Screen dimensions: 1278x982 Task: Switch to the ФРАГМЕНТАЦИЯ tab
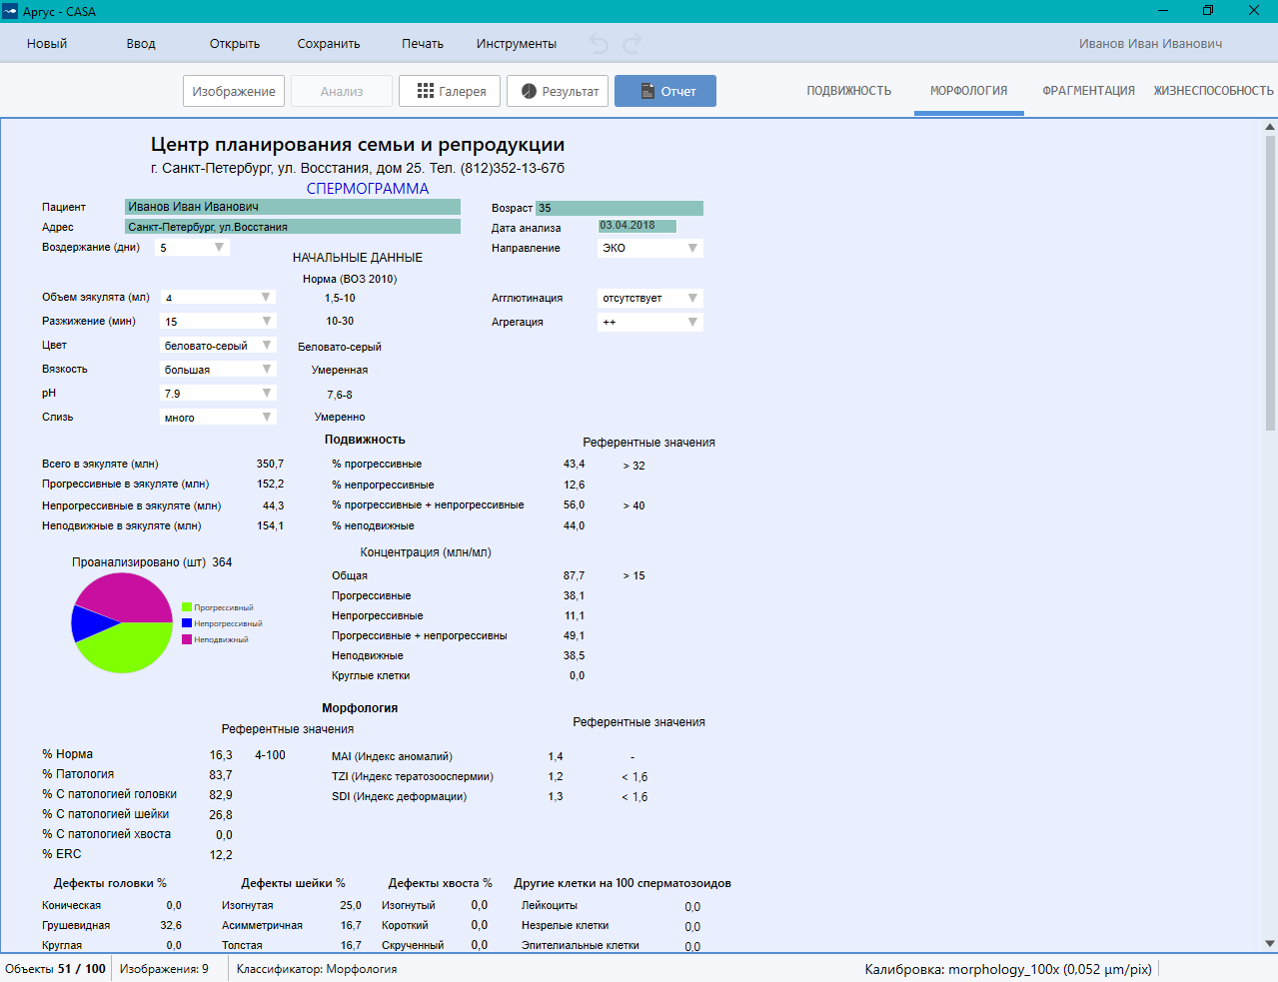pyautogui.click(x=1088, y=91)
